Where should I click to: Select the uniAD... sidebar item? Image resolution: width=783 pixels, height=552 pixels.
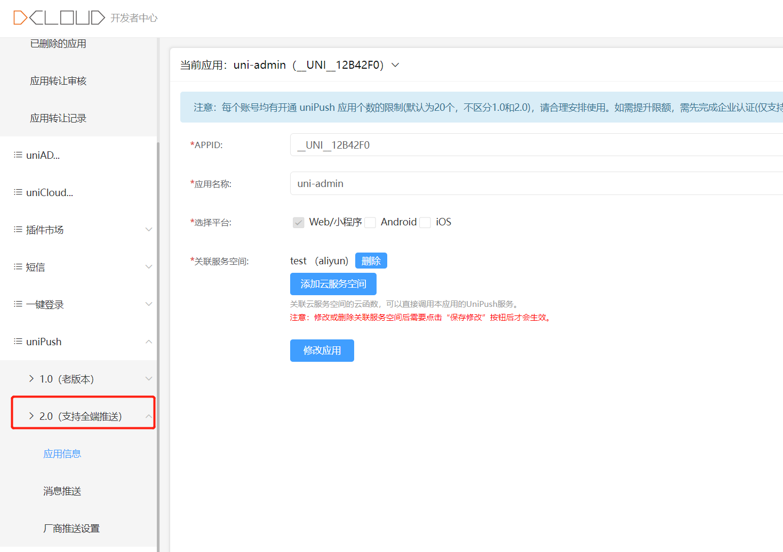pos(78,155)
